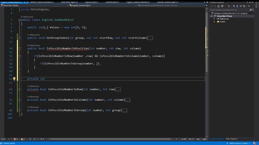Click the notifications icon in status bar
Viewport: 259px width, 145px height.
click(255, 143)
